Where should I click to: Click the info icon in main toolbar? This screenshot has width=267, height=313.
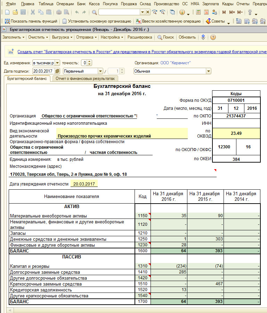click(182, 13)
